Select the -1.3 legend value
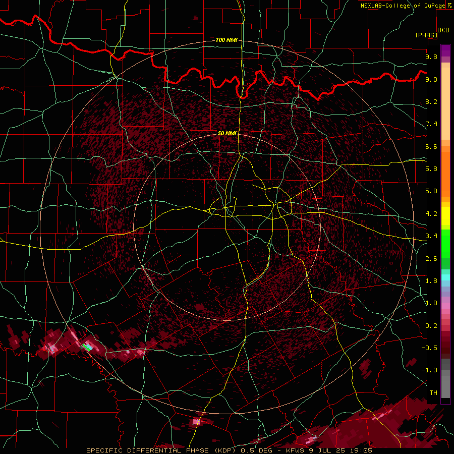The height and width of the screenshot is (454, 454). tap(429, 370)
